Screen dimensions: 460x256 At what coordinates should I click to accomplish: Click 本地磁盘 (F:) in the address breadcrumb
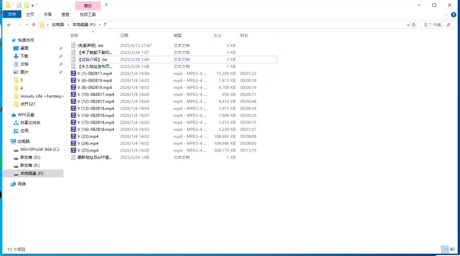click(x=83, y=25)
